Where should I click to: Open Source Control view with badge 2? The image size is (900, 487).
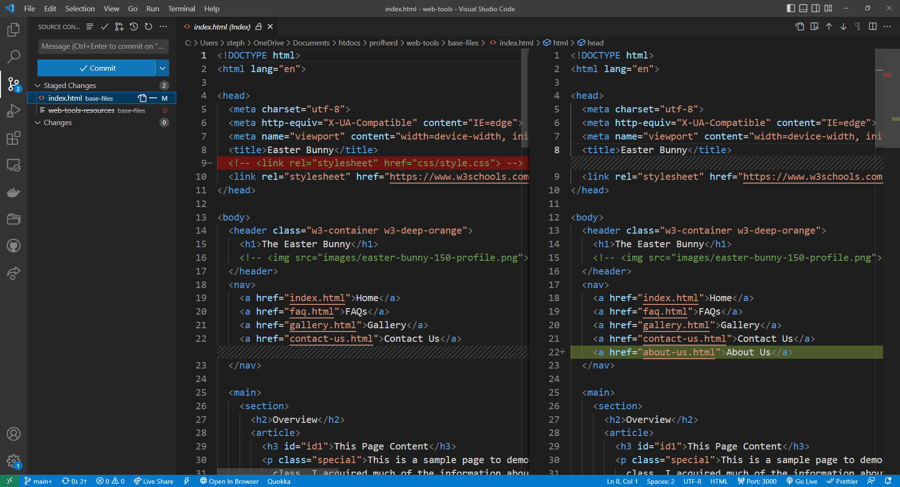pyautogui.click(x=14, y=84)
